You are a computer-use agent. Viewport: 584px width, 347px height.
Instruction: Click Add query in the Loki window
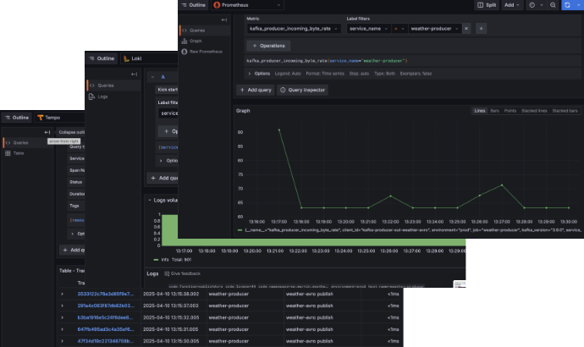[163, 179]
